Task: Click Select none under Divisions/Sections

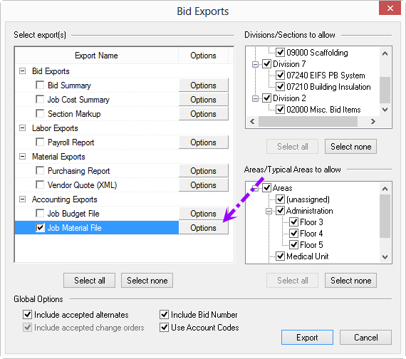Action: pyautogui.click(x=350, y=147)
